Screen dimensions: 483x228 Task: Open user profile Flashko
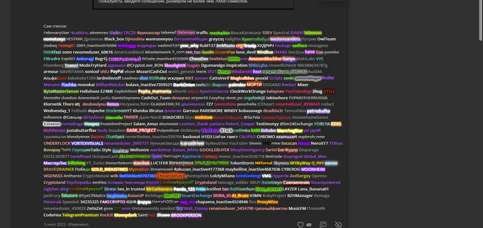[x=69, y=85]
